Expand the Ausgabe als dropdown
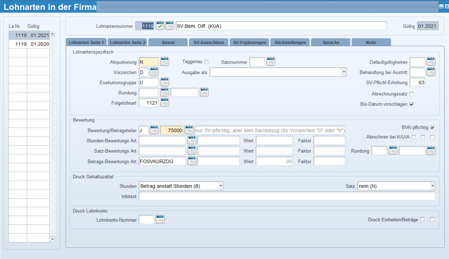The width and height of the screenshot is (449, 259). pos(343,72)
